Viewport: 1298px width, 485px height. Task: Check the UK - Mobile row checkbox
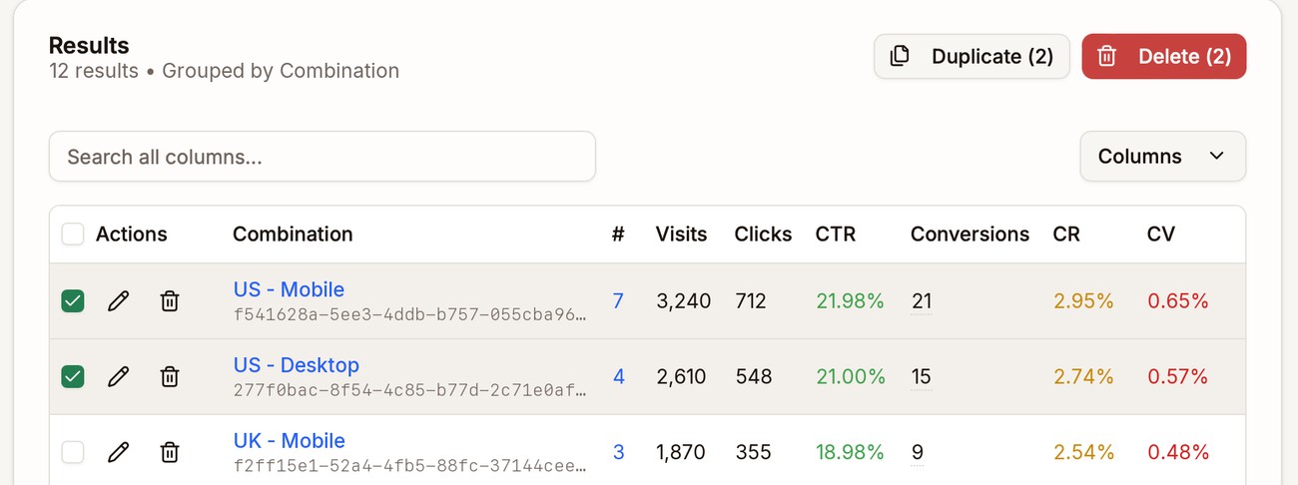coord(73,452)
